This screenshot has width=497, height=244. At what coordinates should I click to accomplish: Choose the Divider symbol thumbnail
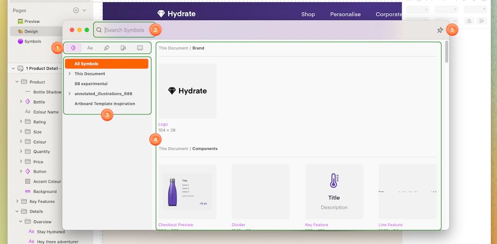(261, 192)
